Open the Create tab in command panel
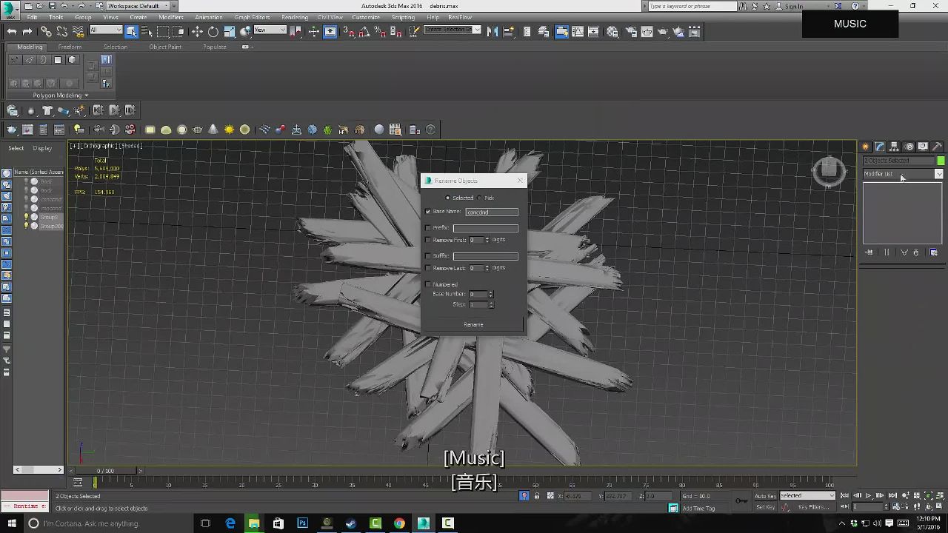The height and width of the screenshot is (533, 948). (866, 147)
